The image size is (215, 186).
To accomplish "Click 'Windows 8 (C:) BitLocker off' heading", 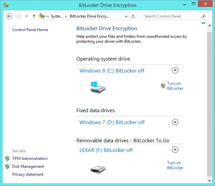I will point(112,70).
